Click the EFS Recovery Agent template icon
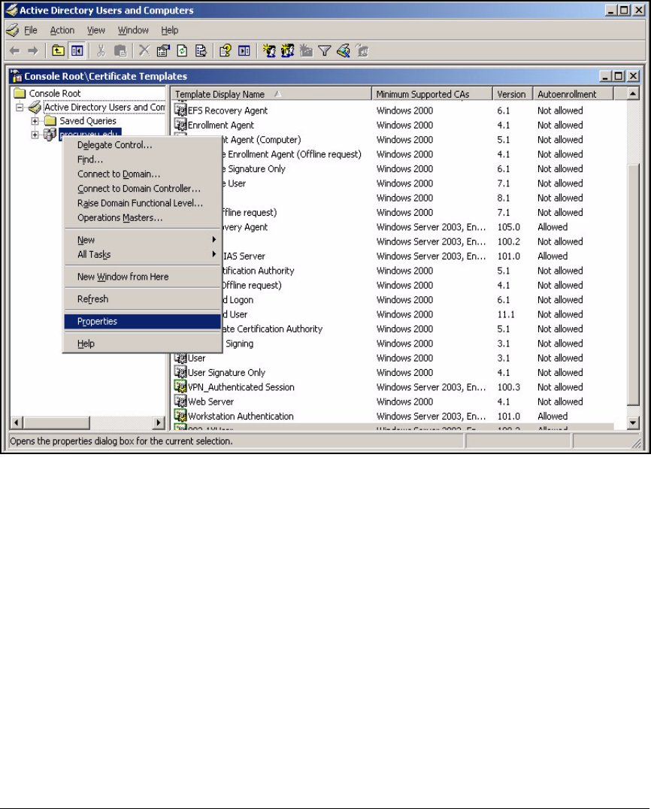The image size is (651, 809). pos(180,110)
